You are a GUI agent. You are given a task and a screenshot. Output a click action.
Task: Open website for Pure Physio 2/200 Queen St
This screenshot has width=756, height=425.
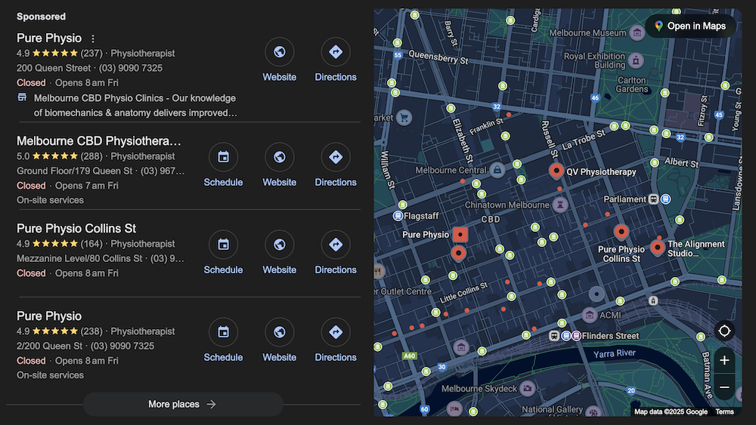pos(279,340)
